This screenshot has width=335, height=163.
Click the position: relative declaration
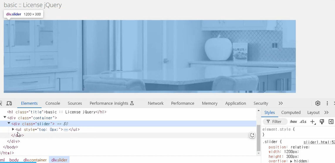[289, 147]
